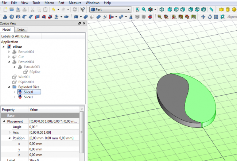
Task: Open the Macro menu
Action: coord(49,3)
